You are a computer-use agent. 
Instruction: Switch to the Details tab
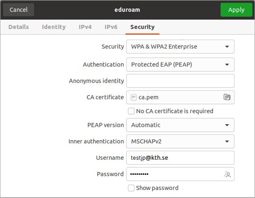19,27
